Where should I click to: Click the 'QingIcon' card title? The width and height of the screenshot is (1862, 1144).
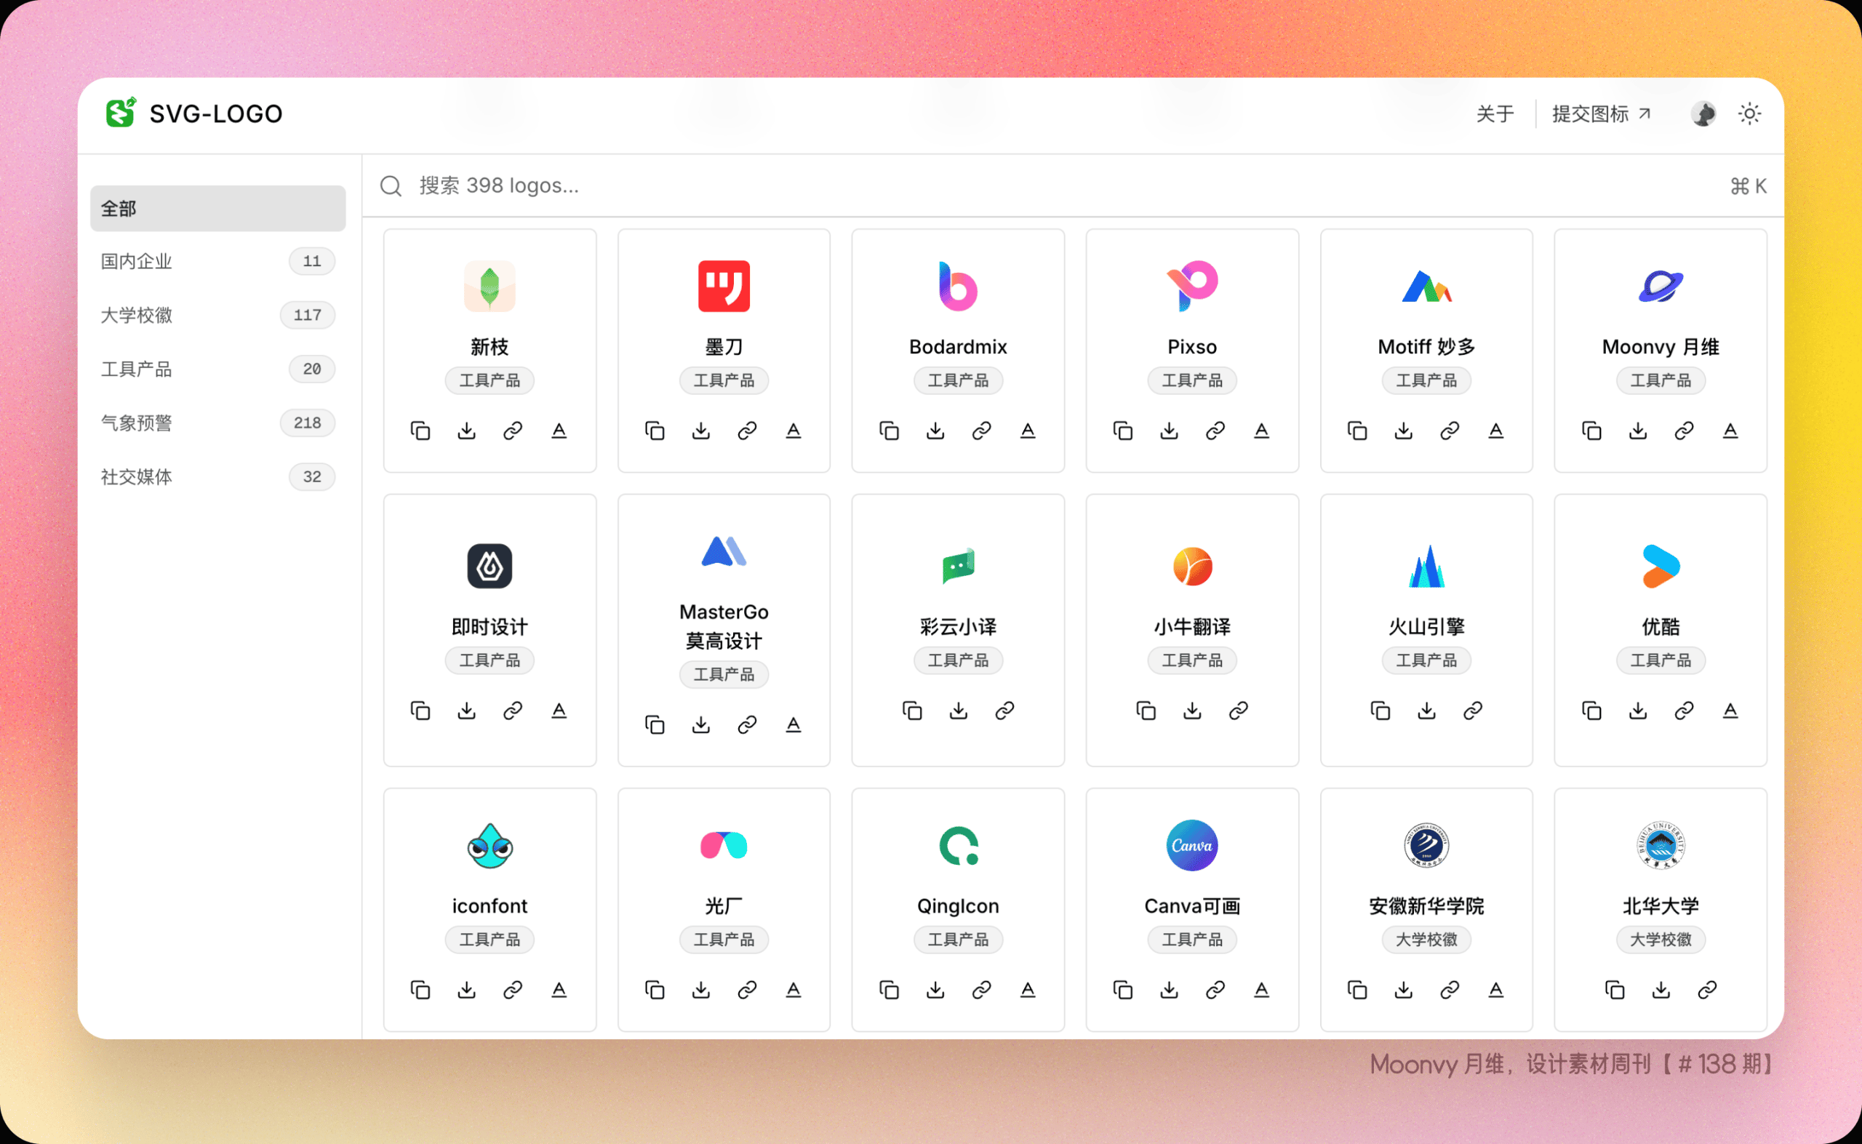959,906
